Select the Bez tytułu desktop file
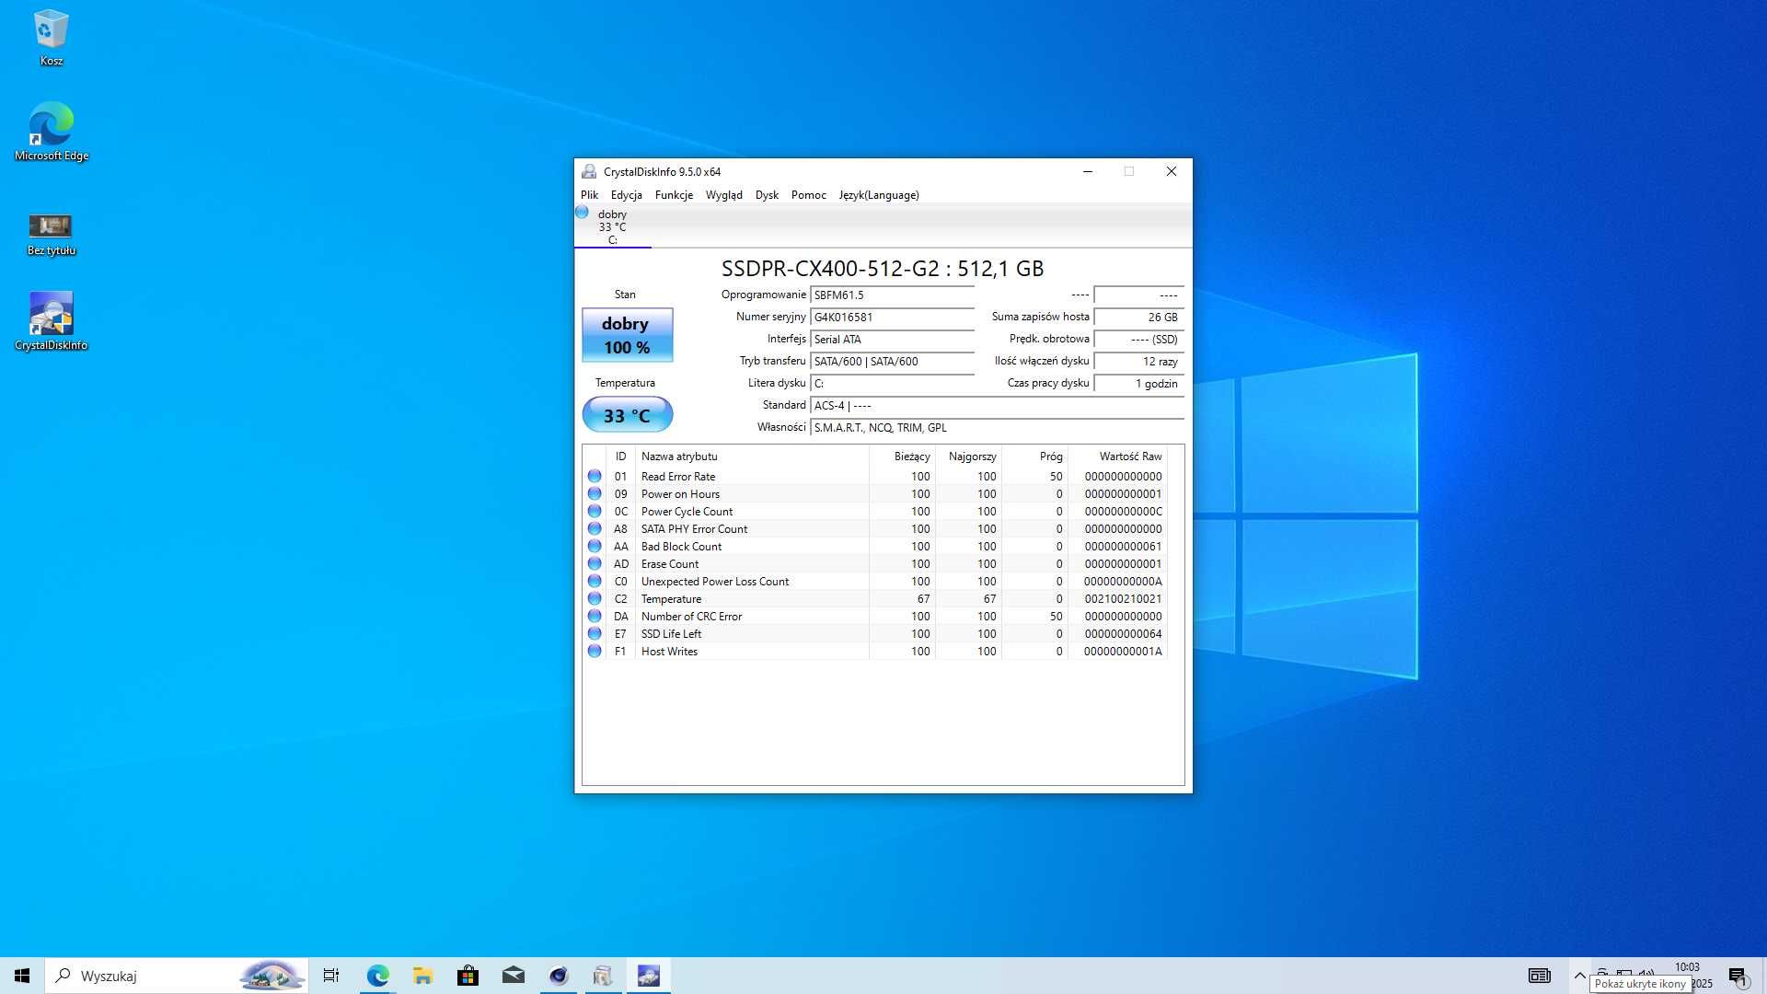 51,234
